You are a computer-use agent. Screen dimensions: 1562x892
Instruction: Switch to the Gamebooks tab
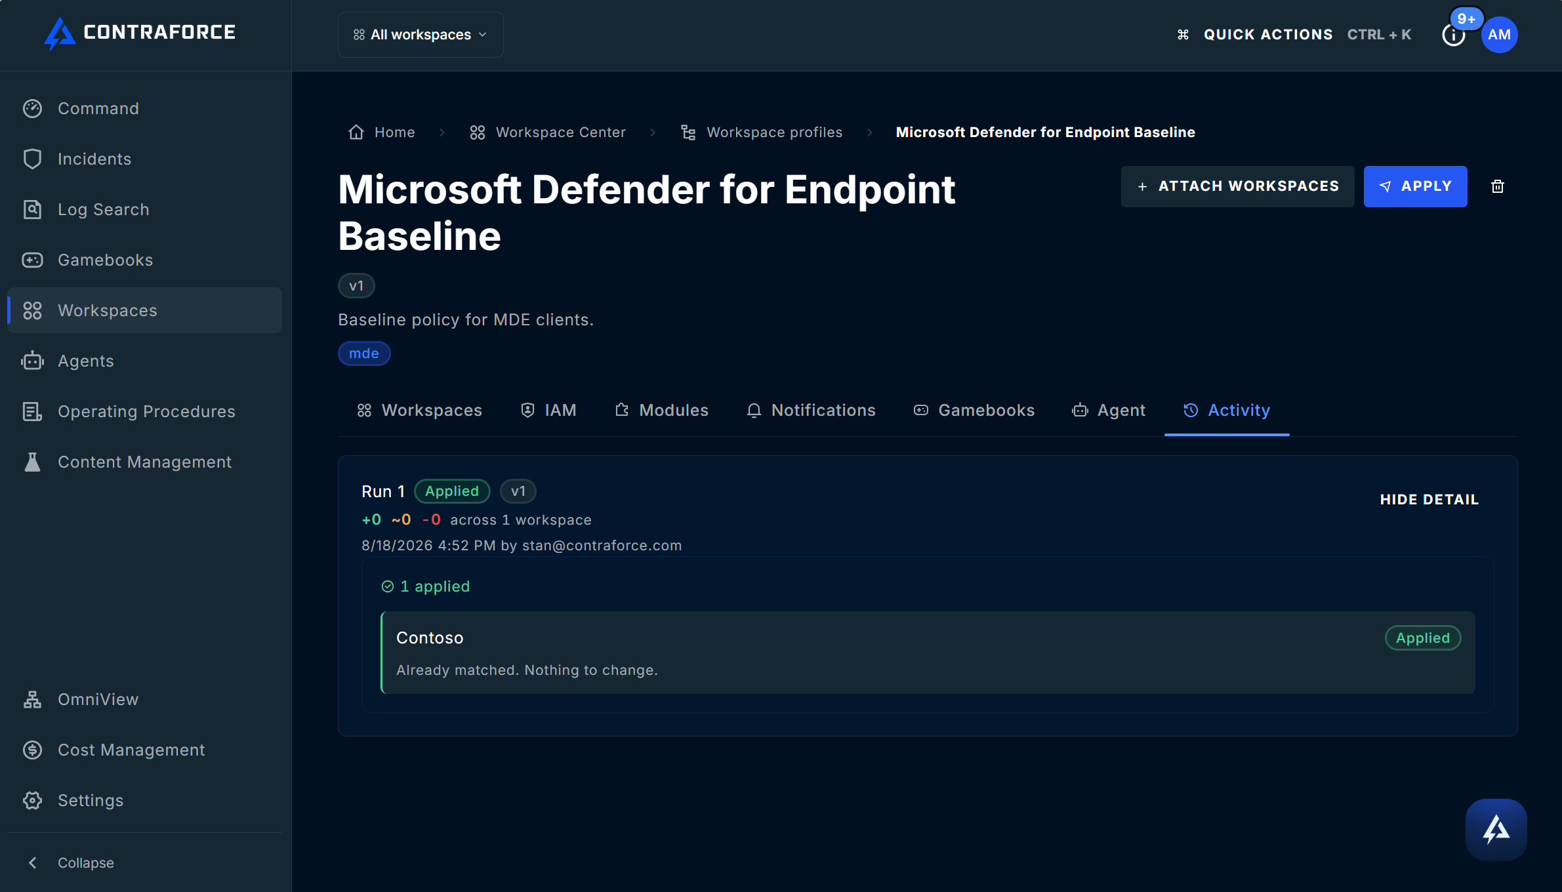click(974, 410)
